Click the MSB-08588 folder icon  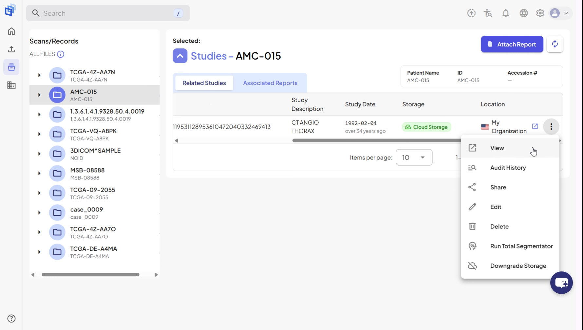(57, 174)
